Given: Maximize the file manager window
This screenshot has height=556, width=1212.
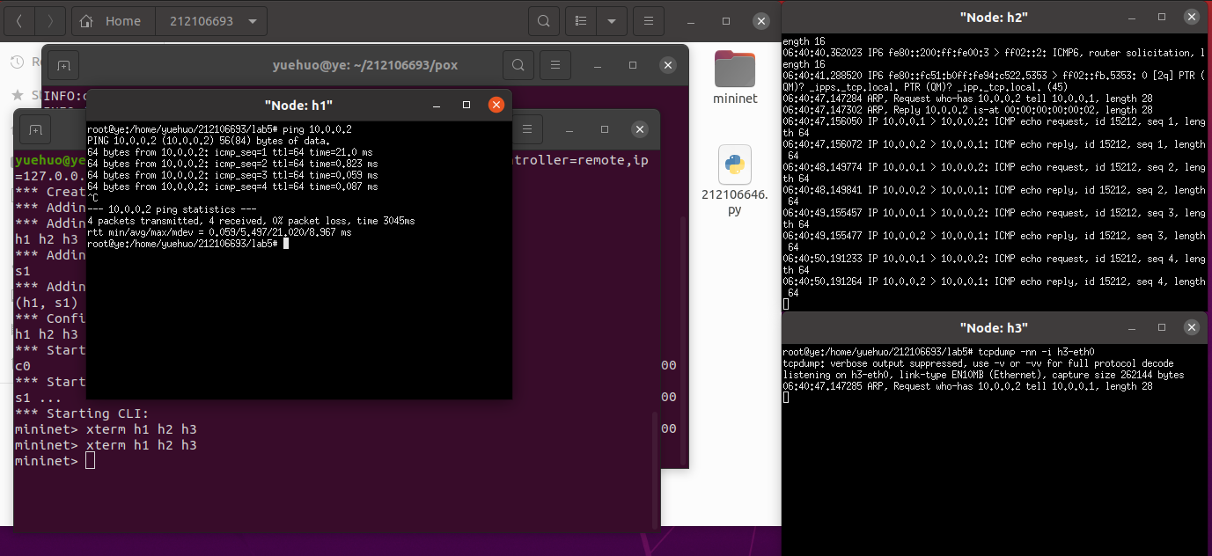Looking at the screenshot, I should pyautogui.click(x=726, y=20).
